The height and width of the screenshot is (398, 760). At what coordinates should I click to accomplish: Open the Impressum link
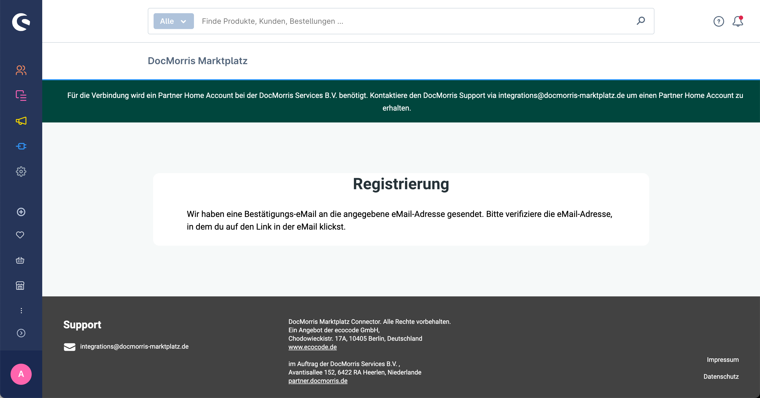click(723, 360)
